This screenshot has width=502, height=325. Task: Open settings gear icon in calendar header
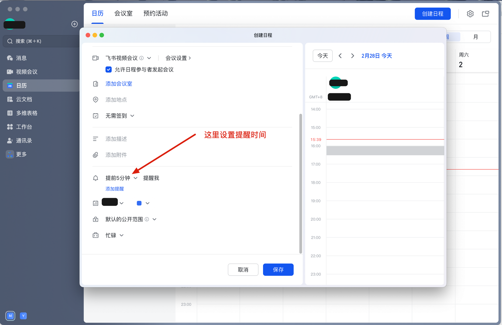click(x=470, y=14)
